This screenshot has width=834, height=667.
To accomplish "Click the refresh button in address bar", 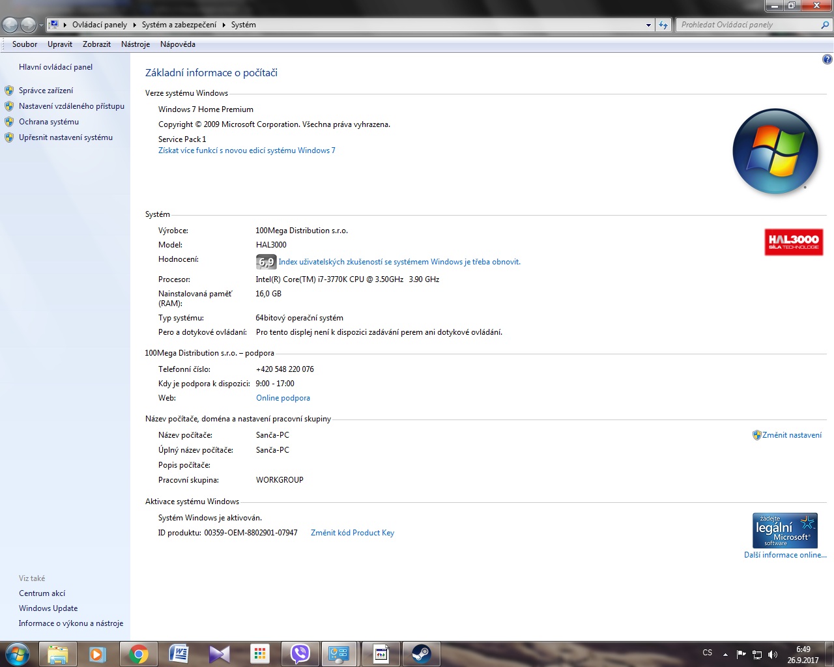I will coord(663,25).
